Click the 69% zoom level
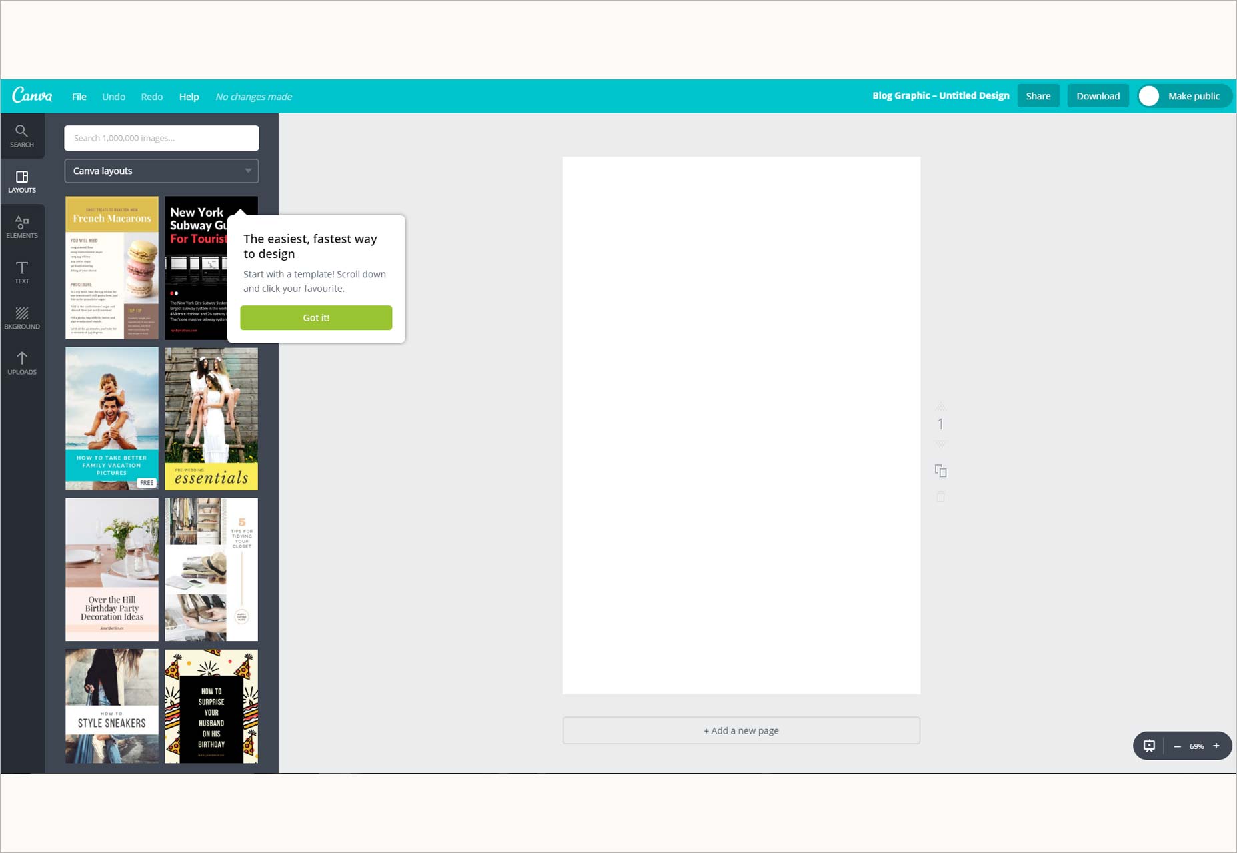Viewport: 1237px width, 853px height. click(1197, 746)
